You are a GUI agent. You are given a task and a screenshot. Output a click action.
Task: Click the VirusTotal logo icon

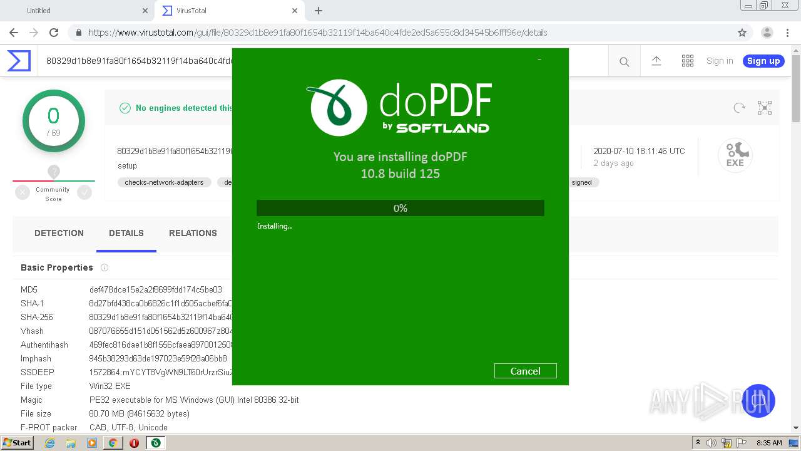[19, 61]
